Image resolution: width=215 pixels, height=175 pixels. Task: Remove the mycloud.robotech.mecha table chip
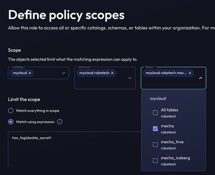pyautogui.click(x=190, y=73)
